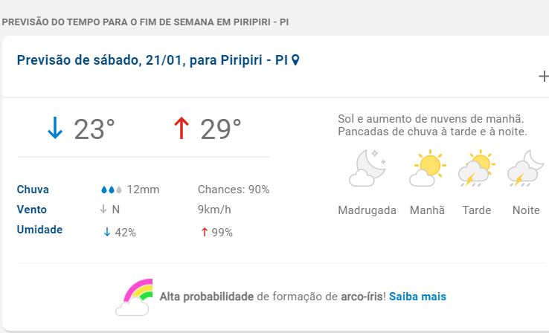Click the location pin icon beside Piripiri - PI
549x333 pixels.
295,60
